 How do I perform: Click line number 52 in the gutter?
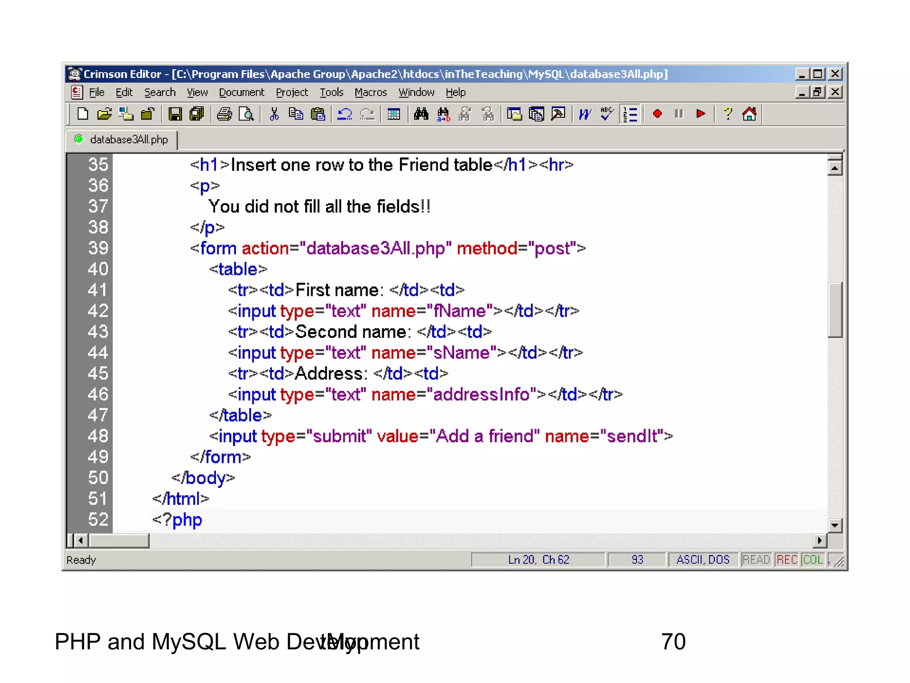(x=98, y=519)
